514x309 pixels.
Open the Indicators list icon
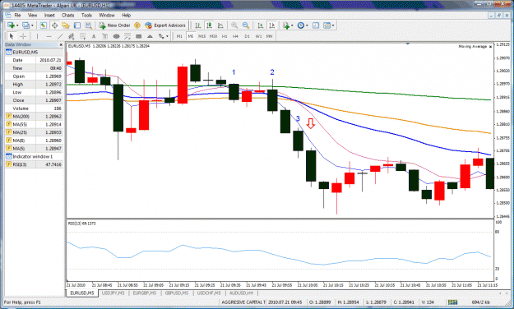coord(286,25)
